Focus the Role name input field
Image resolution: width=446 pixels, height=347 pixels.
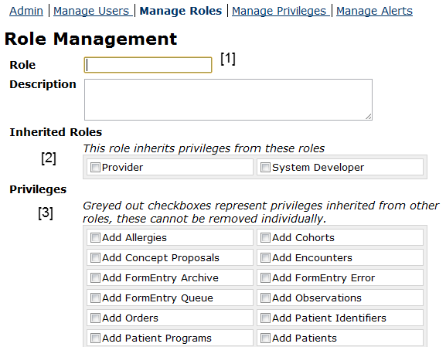pyautogui.click(x=148, y=65)
